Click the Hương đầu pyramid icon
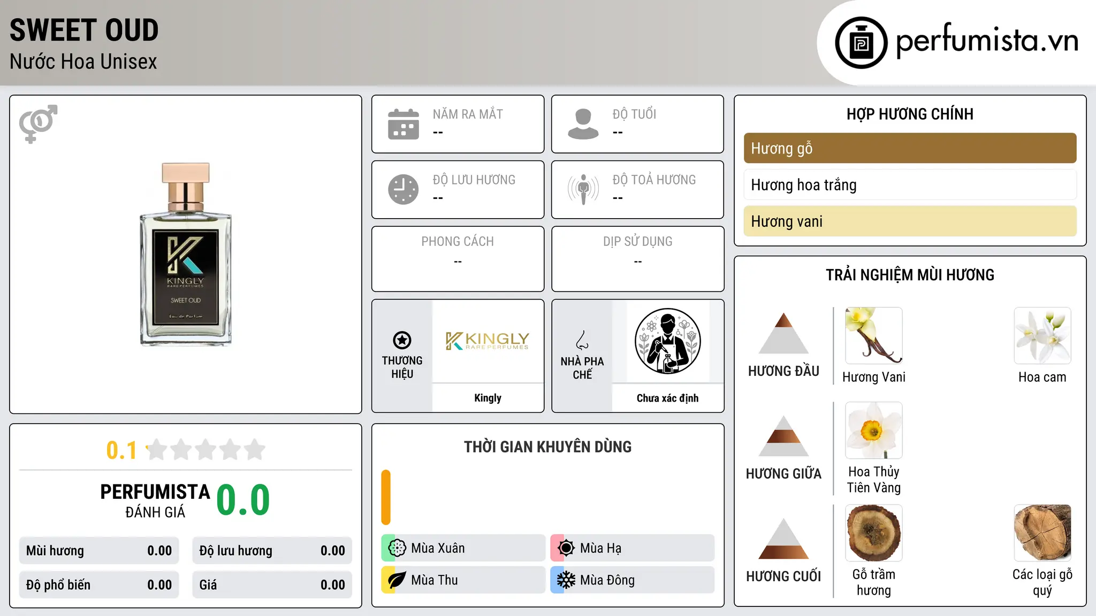The height and width of the screenshot is (616, 1096). 783,333
